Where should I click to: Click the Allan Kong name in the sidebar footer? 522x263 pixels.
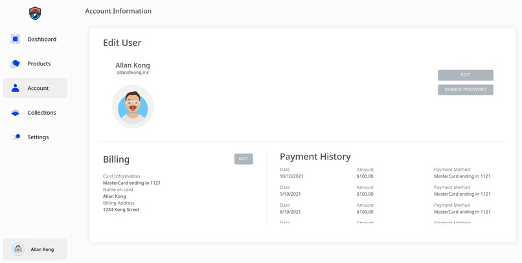tap(42, 249)
